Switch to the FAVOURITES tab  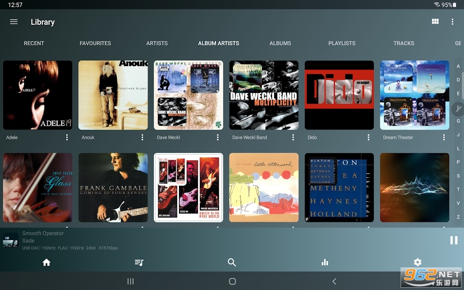(95, 43)
